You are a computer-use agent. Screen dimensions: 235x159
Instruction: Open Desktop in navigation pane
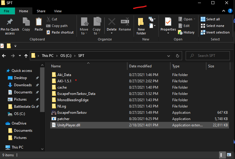click(x=20, y=78)
